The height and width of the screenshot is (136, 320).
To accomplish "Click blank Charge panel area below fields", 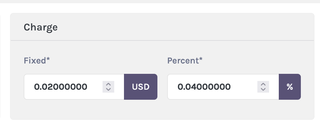I will pos(162,110).
